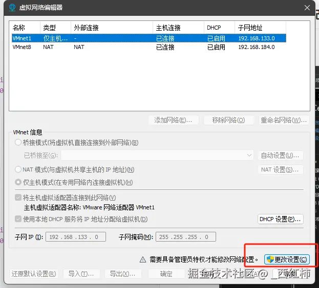Select the VMnet1 network row
The image size is (319, 288).
149,38
